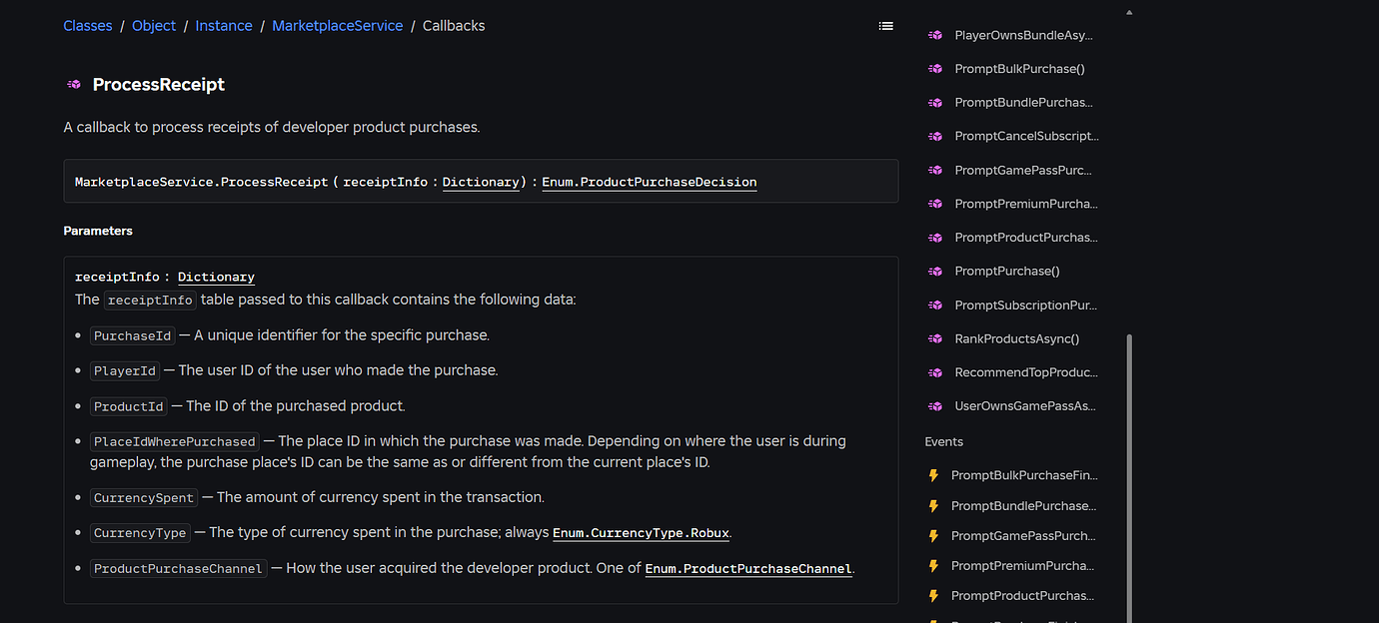Select PlayerOwnsBundleAsy... in the sidebar
The image size is (1379, 623).
click(x=1023, y=35)
